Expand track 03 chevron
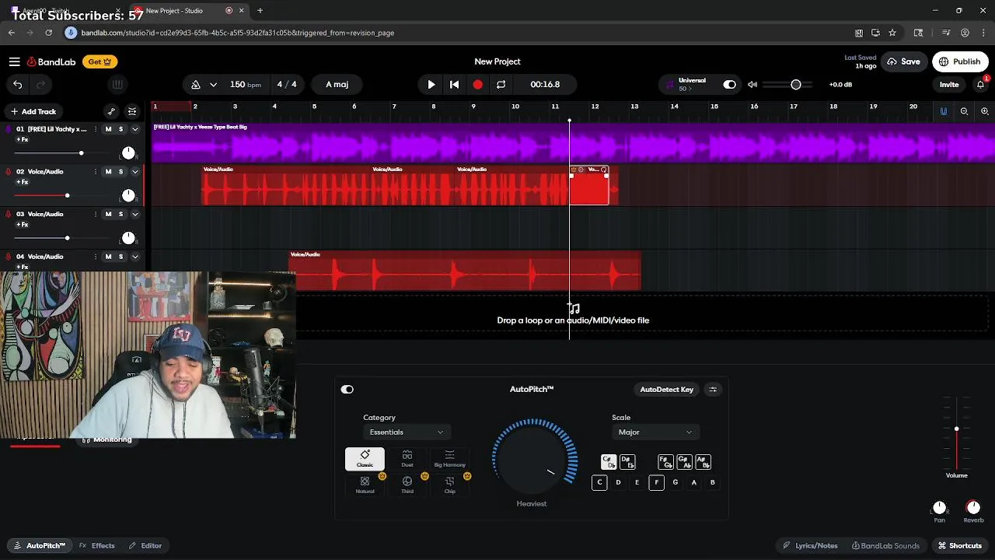The image size is (995, 560). pyautogui.click(x=134, y=214)
